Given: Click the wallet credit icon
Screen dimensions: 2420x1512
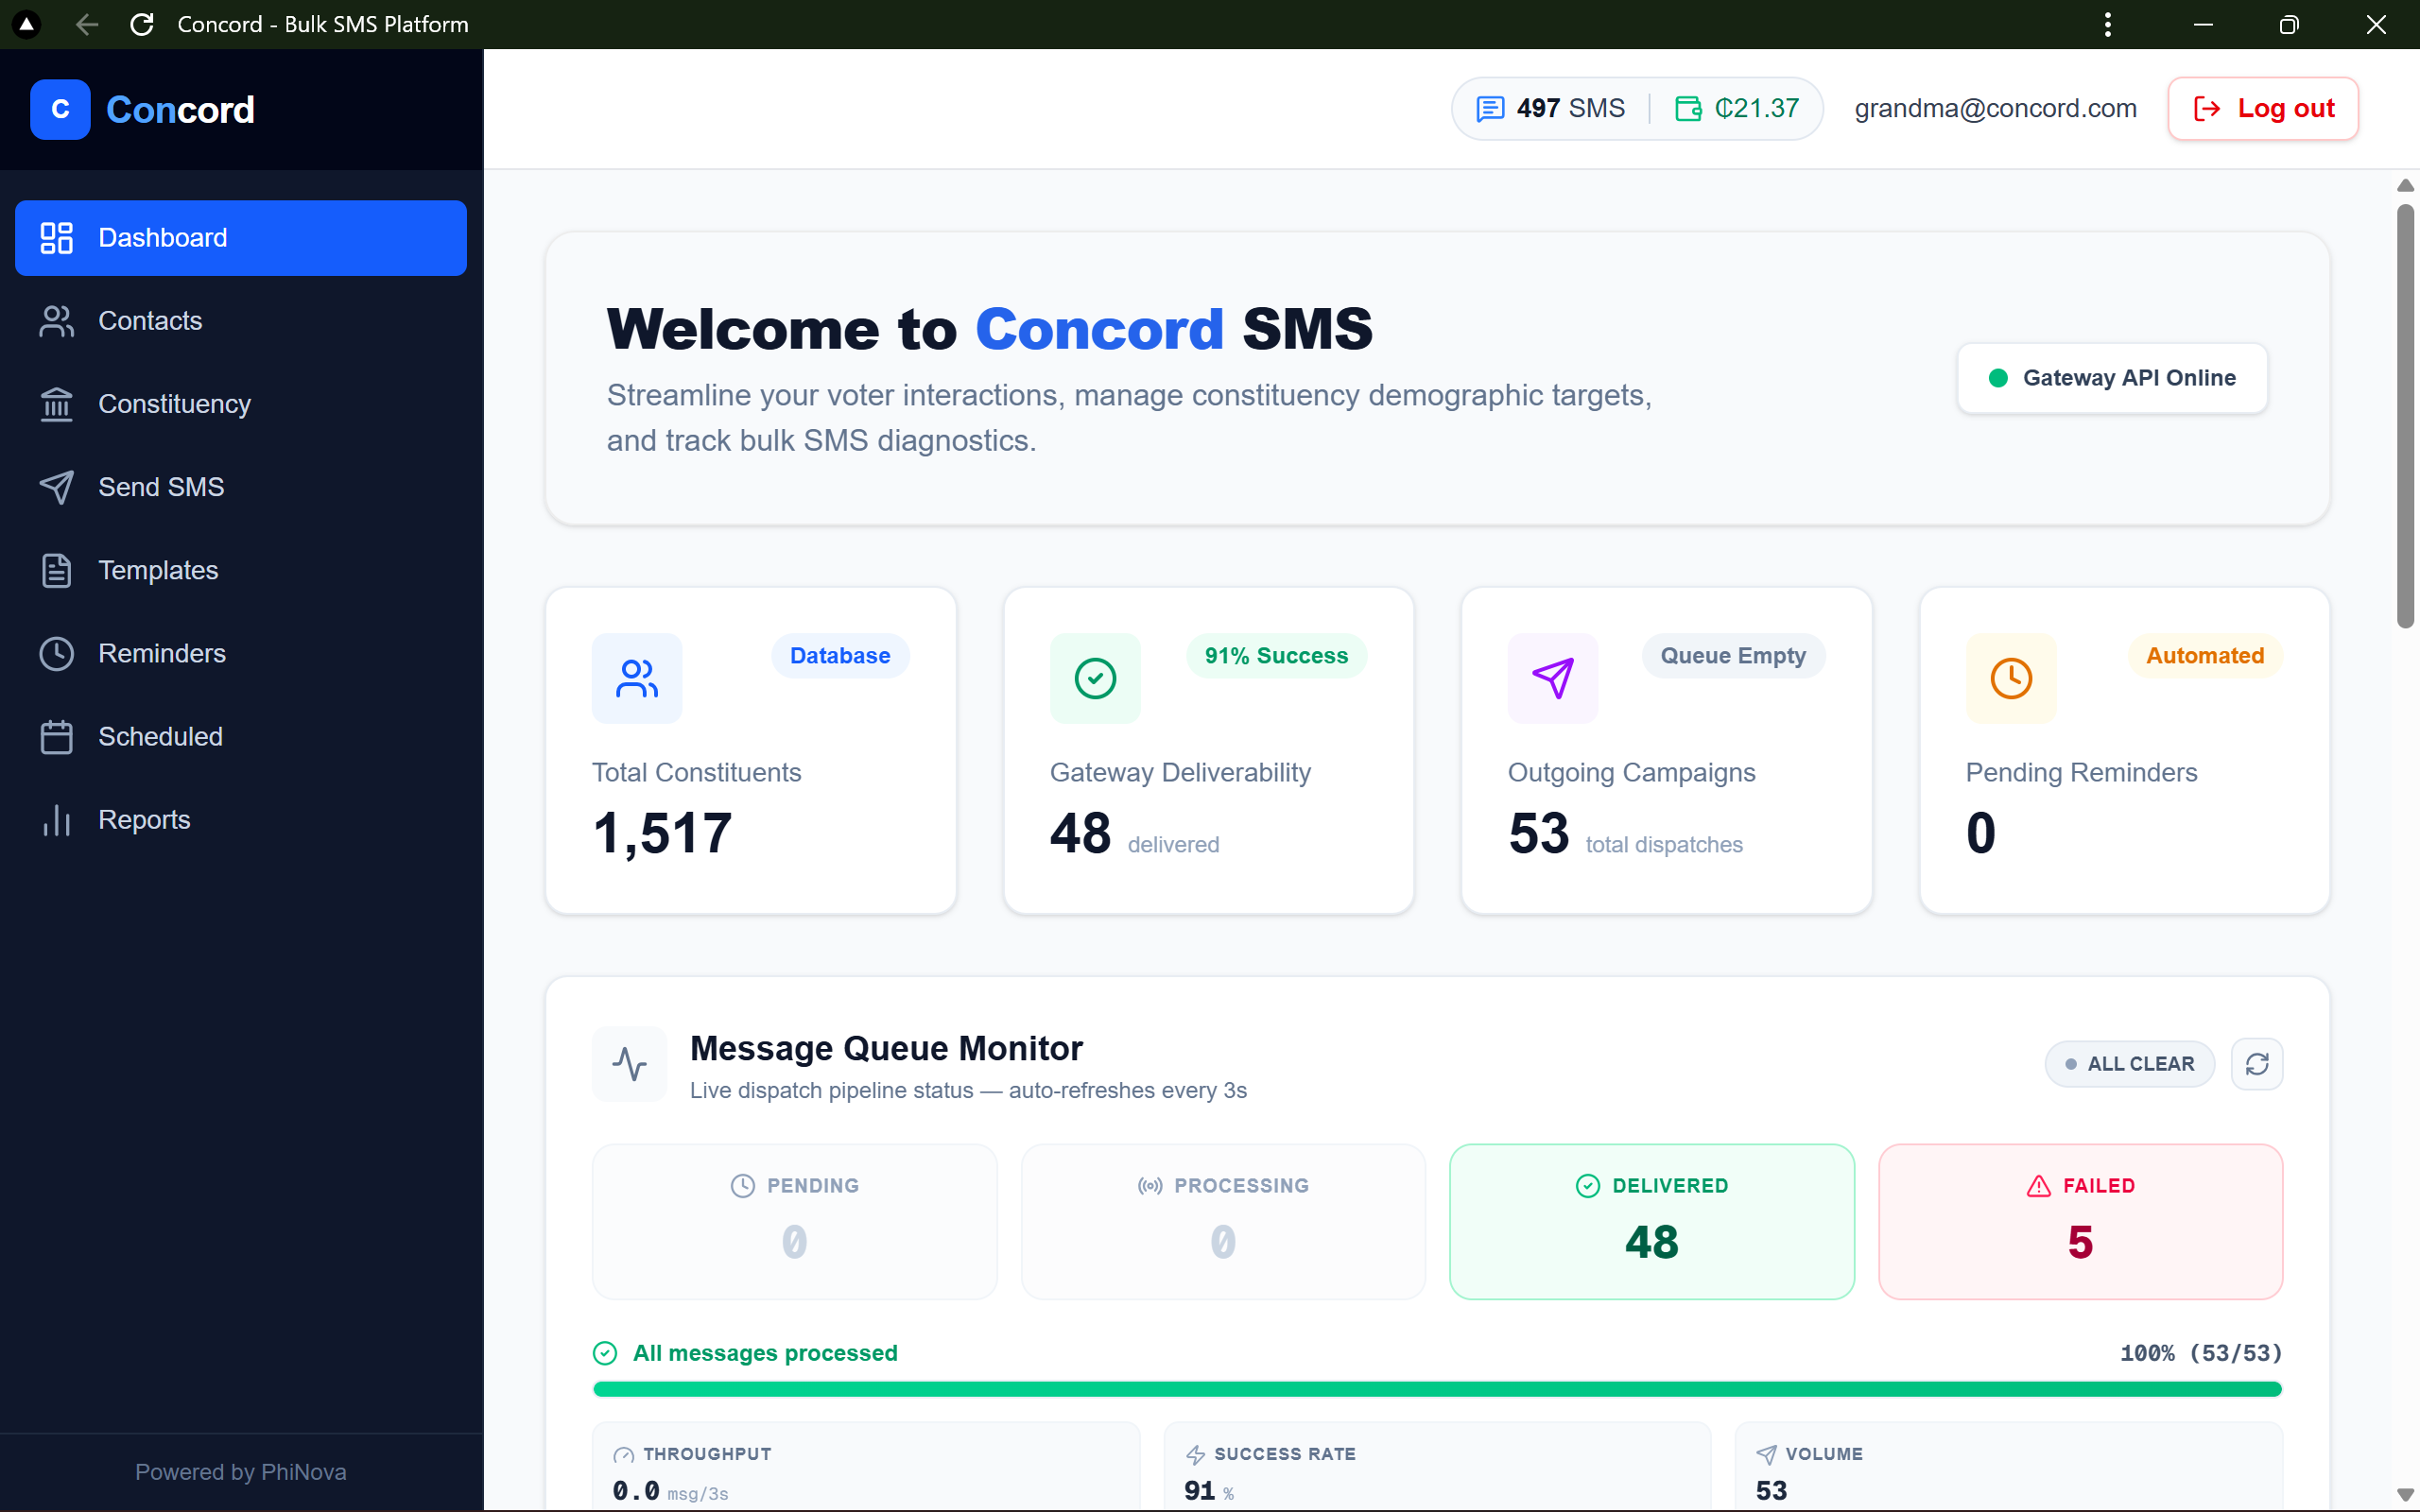Looking at the screenshot, I should 1688,108.
